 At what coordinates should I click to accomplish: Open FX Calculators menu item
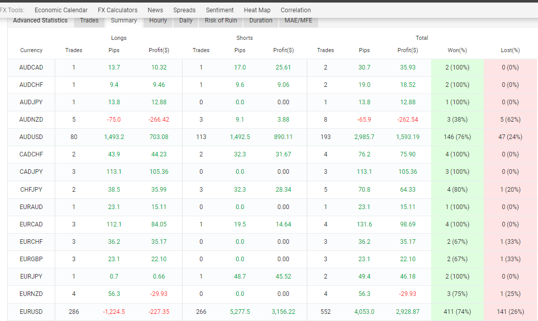click(117, 10)
